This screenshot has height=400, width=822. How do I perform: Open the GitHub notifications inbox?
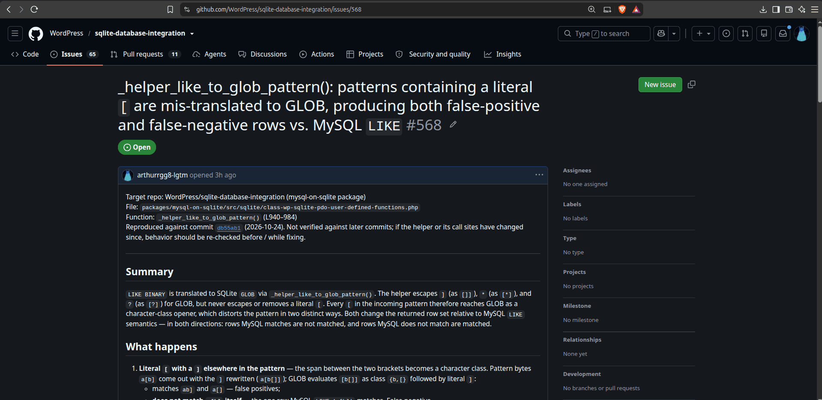783,33
